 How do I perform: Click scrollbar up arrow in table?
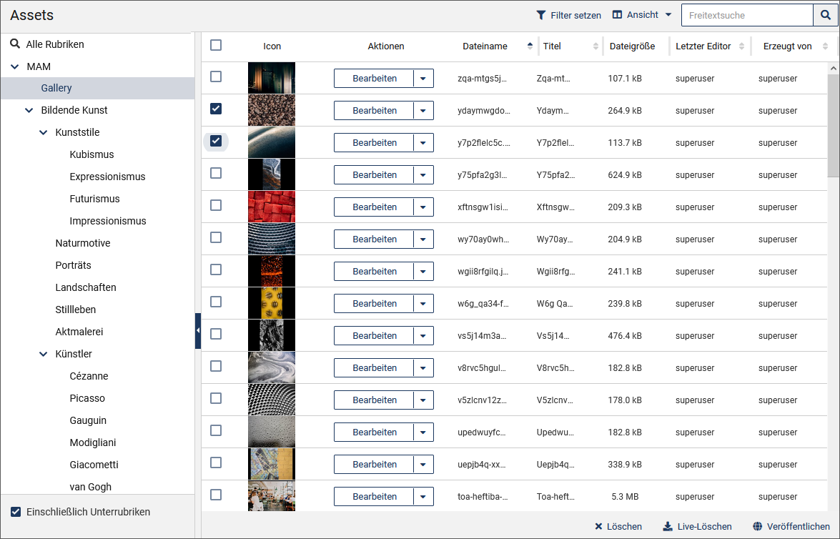tap(833, 68)
